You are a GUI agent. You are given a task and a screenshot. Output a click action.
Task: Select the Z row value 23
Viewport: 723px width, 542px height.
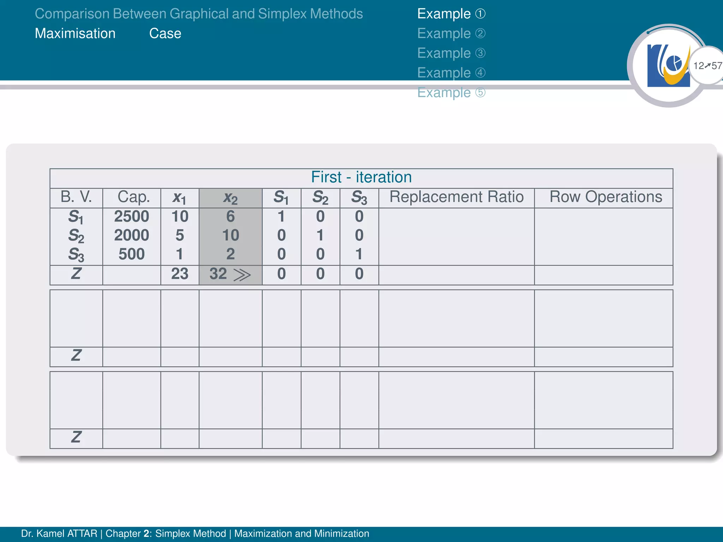180,274
